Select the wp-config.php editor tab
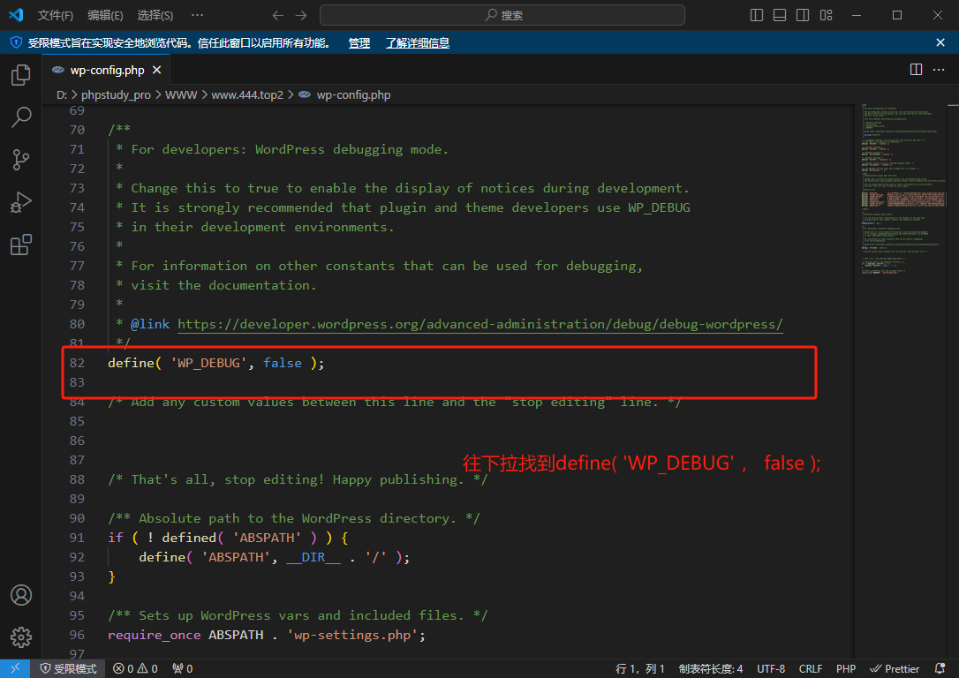The height and width of the screenshot is (678, 959). 106,70
